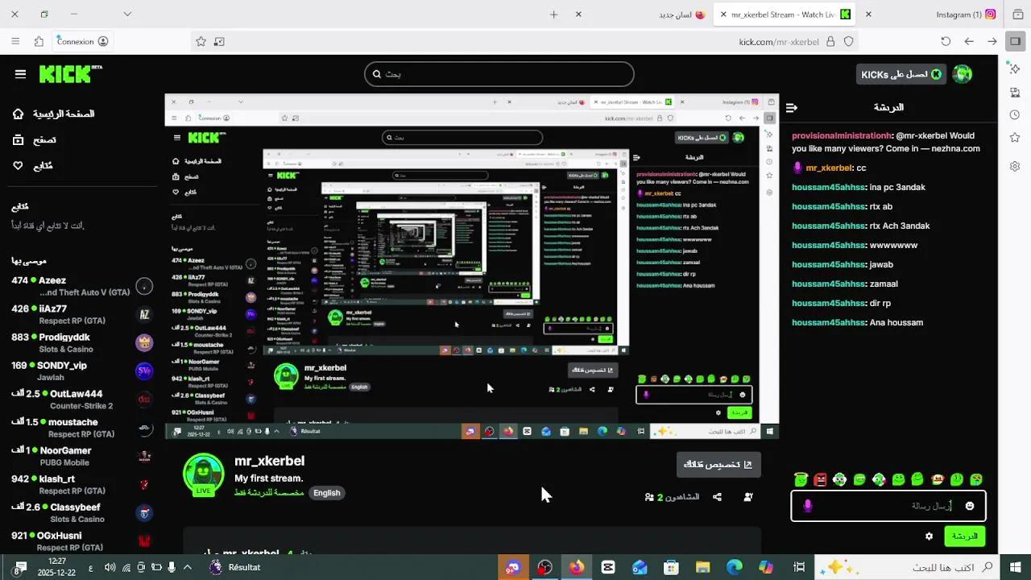
Task: Open the share icon below the stream
Action: 717,497
